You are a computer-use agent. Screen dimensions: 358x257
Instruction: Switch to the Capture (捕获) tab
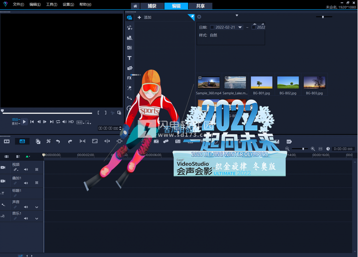(152, 6)
